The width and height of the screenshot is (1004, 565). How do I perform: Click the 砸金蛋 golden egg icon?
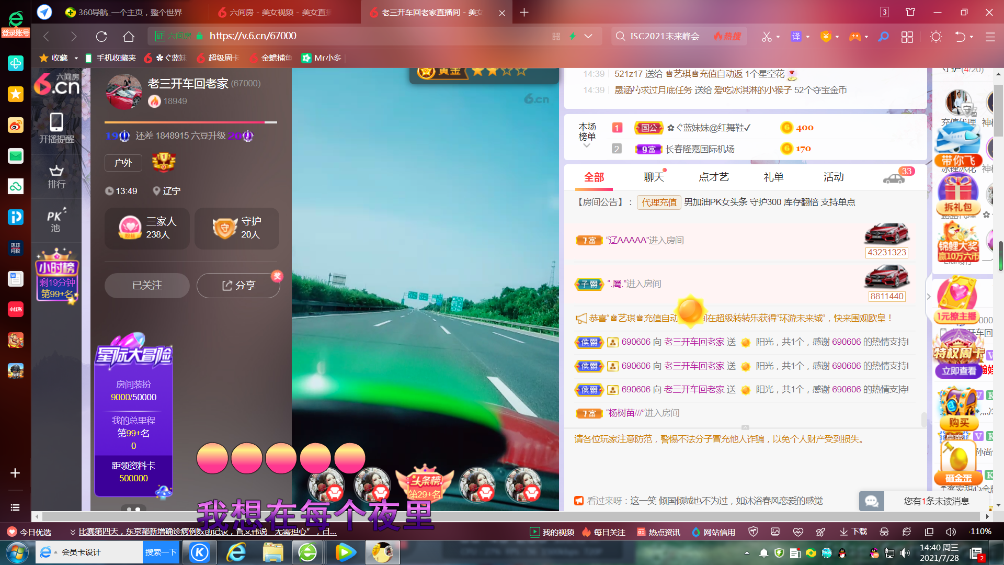959,464
